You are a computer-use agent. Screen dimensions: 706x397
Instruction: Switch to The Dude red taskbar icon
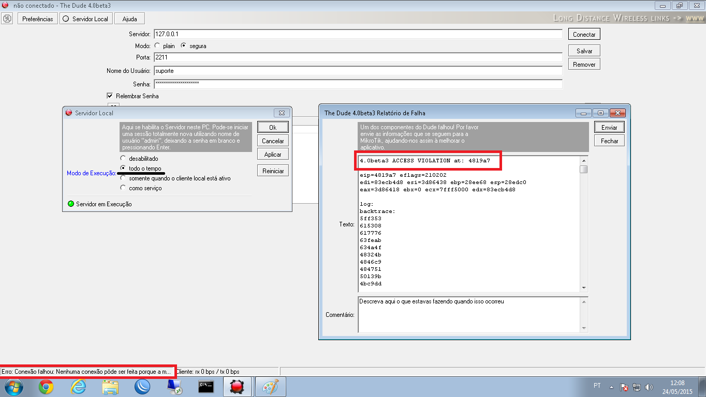tap(239, 387)
